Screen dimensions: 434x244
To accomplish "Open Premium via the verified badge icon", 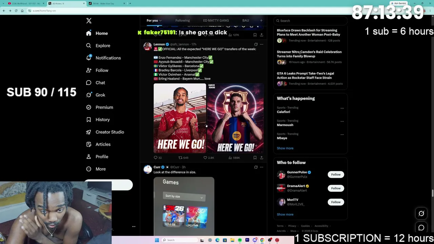I will pos(88,107).
